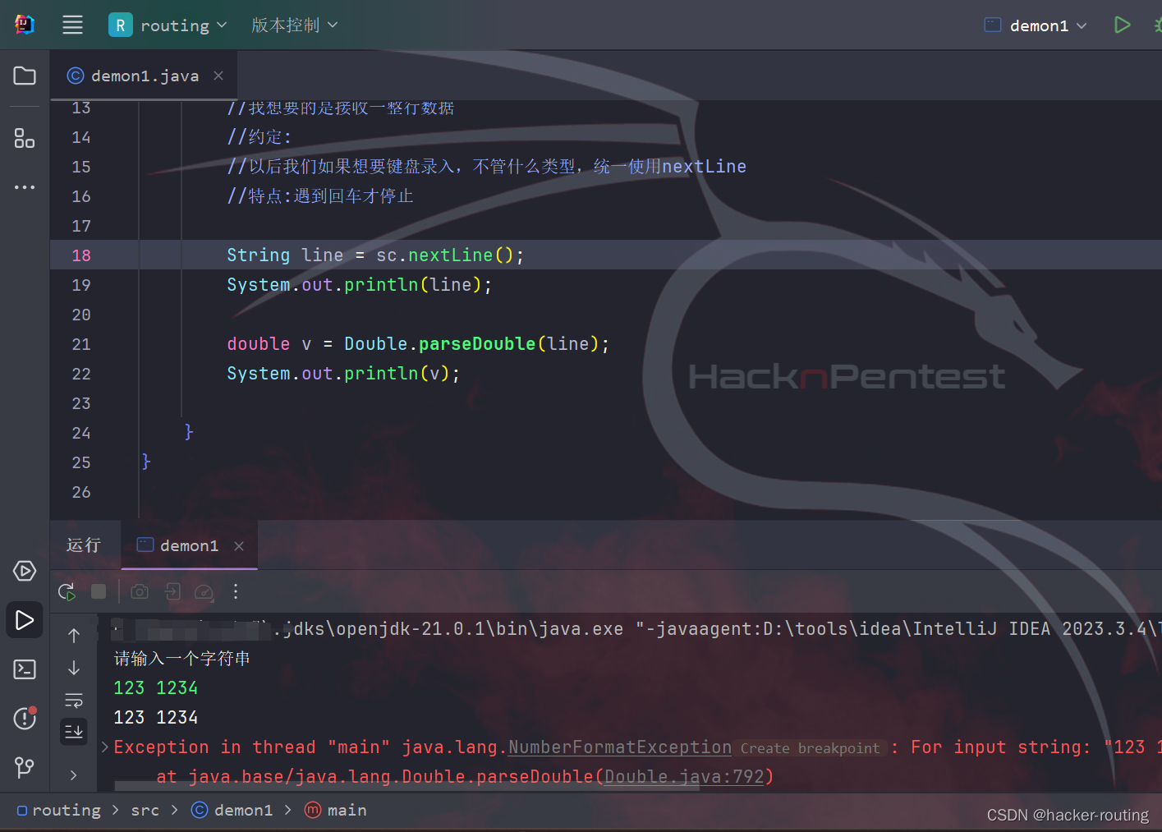Close the demon1.java editor tab
1162x832 pixels.
pos(218,76)
